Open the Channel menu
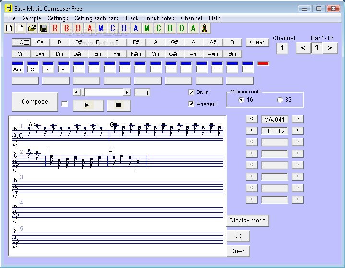Image resolution: width=345 pixels, height=268 pixels. click(191, 18)
